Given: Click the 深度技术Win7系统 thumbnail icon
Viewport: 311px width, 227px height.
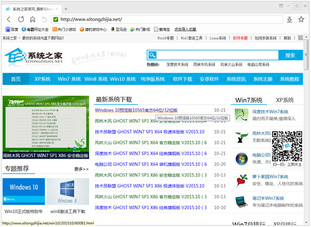Looking at the screenshot, I should point(242,115).
